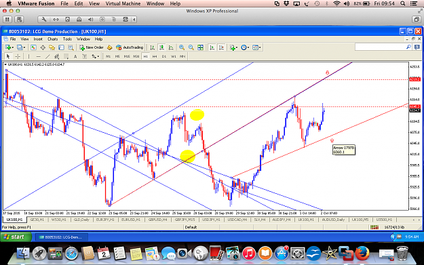Screen dimensions: 424x265
Task: Open VMware settings wrench icon
Action: (44, 20)
